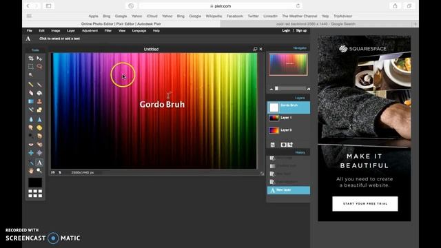Open the Safari share button
This screenshot has height=248, width=441.
click(x=395, y=6)
